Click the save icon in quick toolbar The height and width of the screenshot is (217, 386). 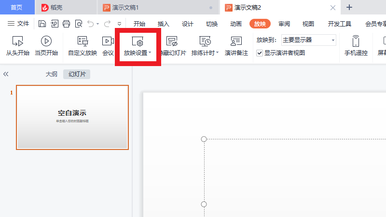(x=42, y=24)
